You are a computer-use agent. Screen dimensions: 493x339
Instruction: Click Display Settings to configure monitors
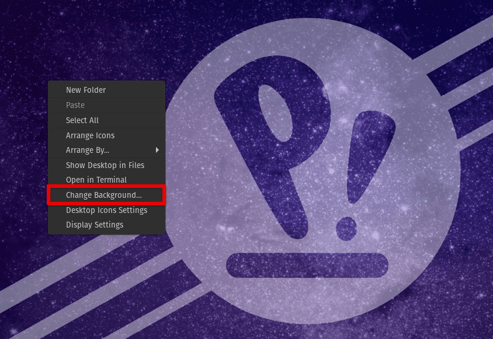[95, 225]
